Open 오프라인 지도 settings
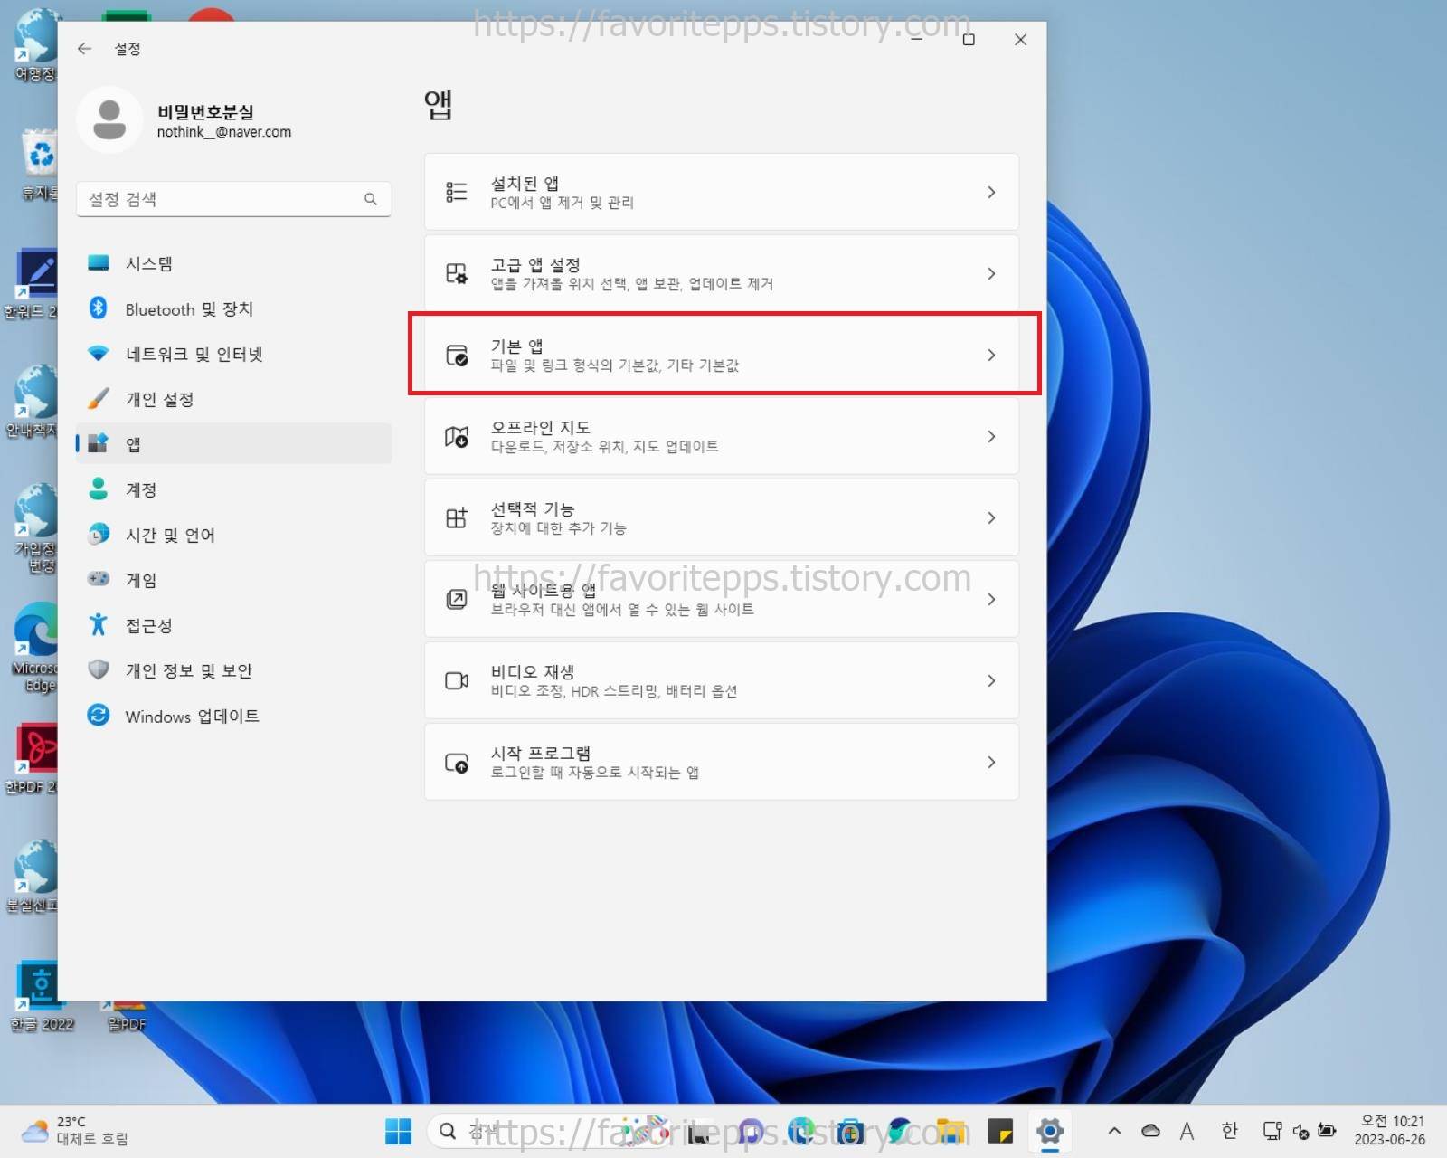This screenshot has height=1158, width=1447. pos(722,436)
